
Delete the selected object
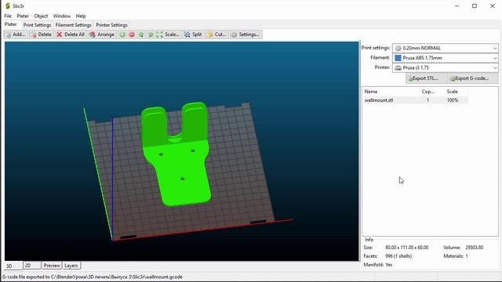point(42,34)
